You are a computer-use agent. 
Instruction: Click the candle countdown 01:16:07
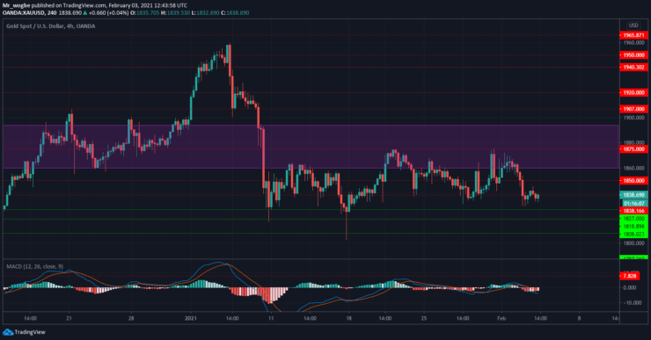pyautogui.click(x=635, y=204)
